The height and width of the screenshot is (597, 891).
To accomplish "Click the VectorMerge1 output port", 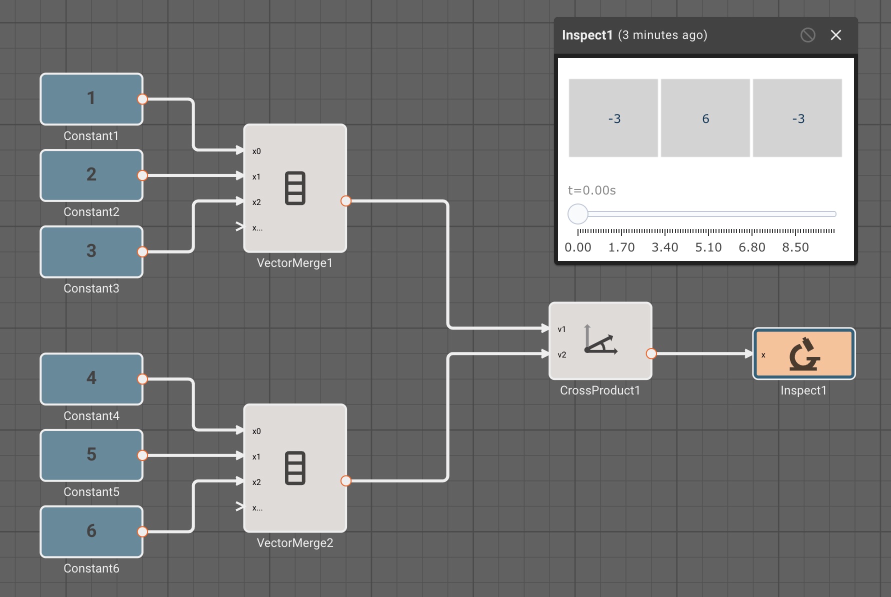I will [x=345, y=201].
